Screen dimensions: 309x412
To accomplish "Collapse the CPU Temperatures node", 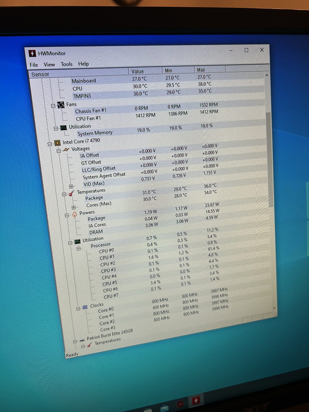I will (x=64, y=194).
